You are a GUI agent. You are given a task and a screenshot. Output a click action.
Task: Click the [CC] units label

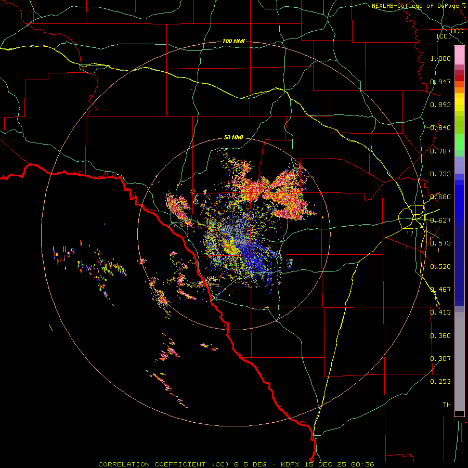click(x=444, y=36)
